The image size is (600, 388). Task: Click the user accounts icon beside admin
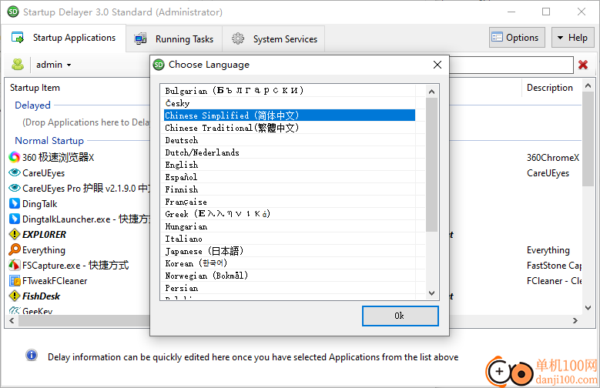click(18, 65)
